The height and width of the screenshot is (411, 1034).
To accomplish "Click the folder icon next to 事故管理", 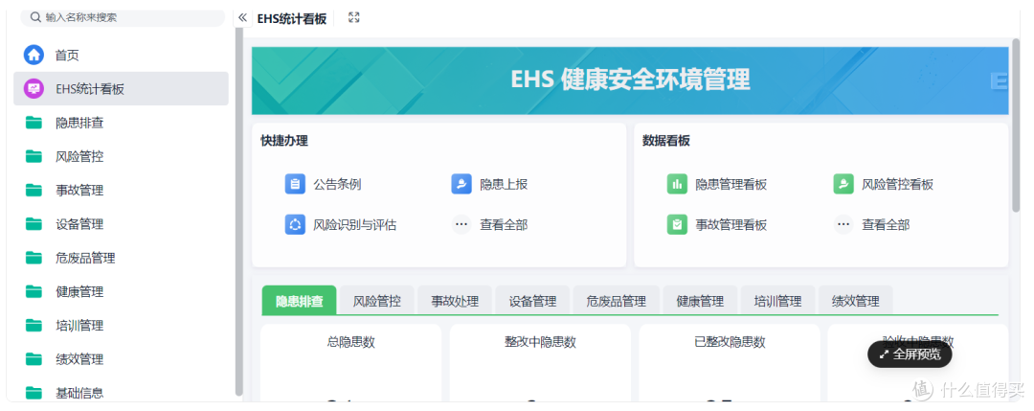I will [34, 190].
